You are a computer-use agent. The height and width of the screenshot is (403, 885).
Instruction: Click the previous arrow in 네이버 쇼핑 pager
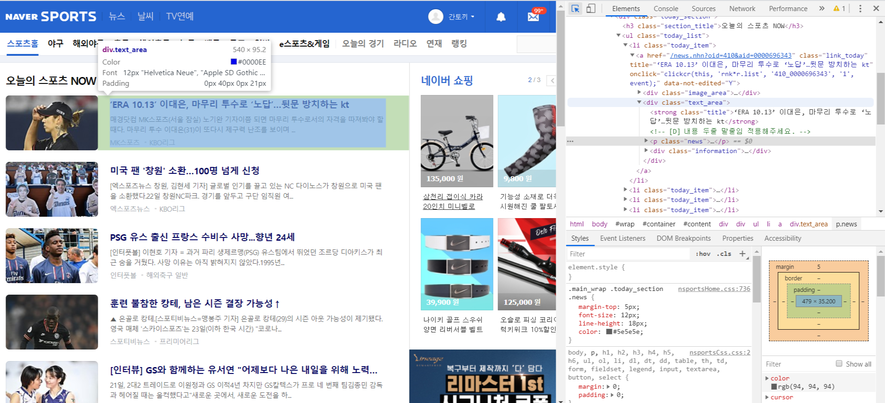coord(552,81)
